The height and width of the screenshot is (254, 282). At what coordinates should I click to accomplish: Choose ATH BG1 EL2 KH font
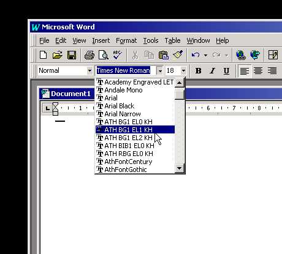135,138
